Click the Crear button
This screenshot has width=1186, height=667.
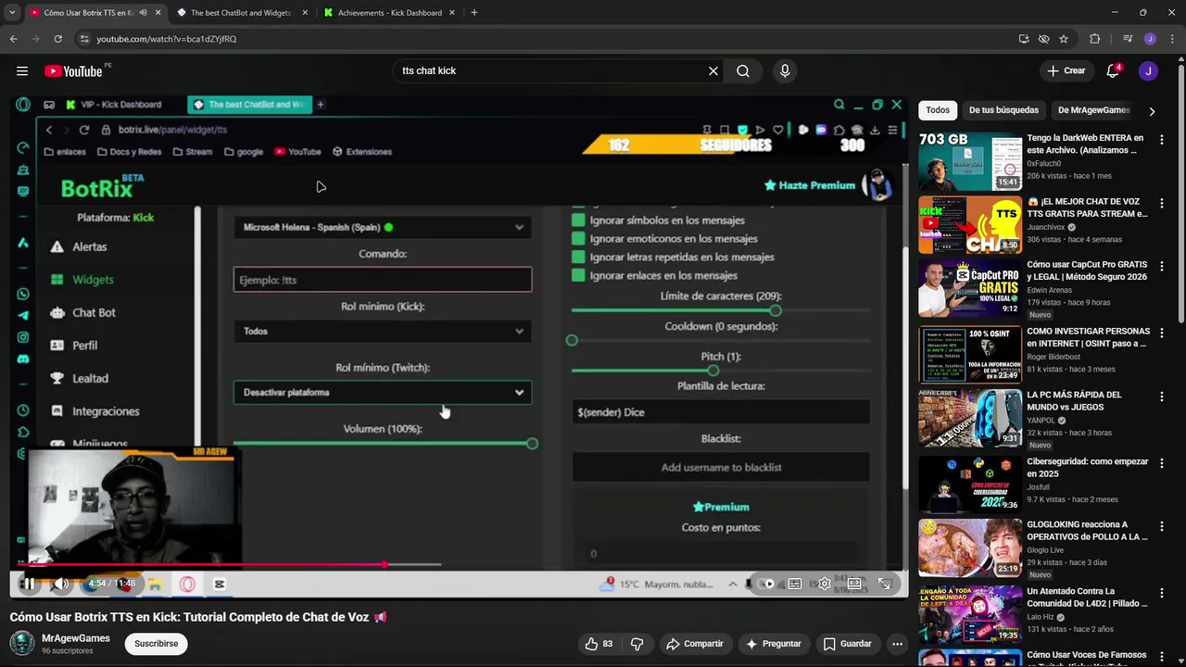coord(1066,71)
